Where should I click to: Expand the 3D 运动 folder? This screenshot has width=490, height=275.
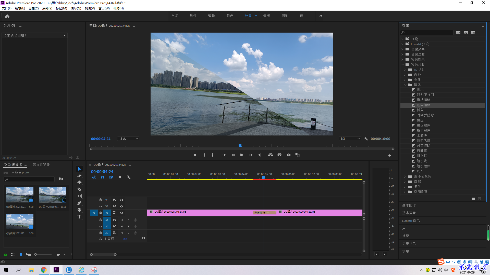405,70
